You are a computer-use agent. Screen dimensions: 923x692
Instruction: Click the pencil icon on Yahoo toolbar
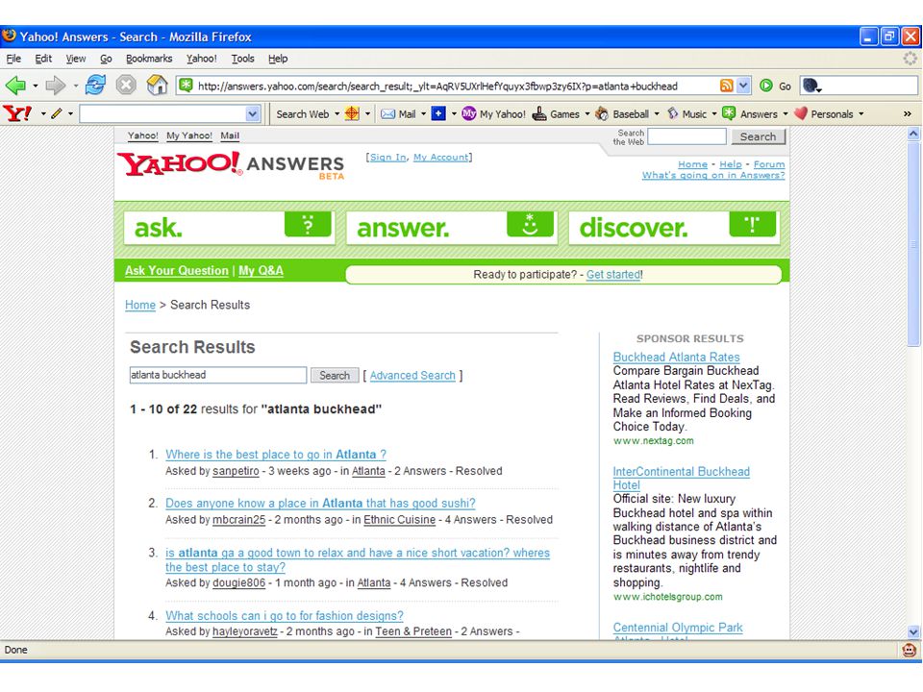[57, 113]
